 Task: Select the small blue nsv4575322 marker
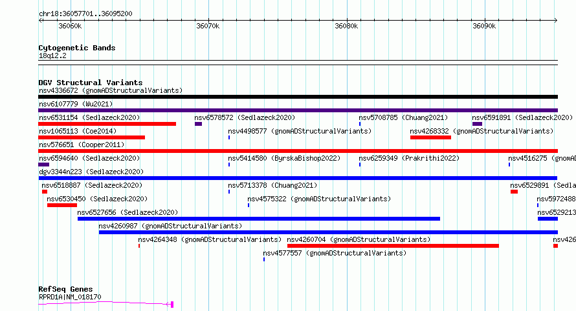coord(249,205)
